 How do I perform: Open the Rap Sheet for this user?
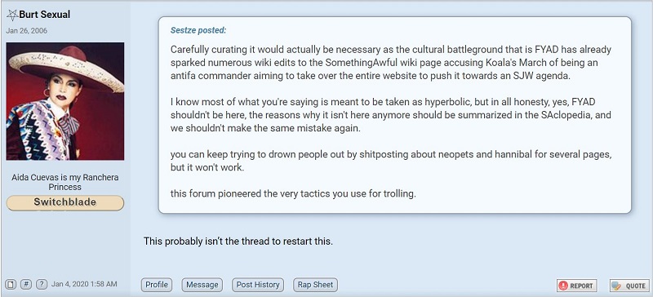click(315, 285)
